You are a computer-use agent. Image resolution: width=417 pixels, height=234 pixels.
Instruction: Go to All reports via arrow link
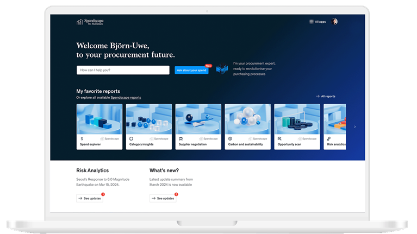(325, 96)
